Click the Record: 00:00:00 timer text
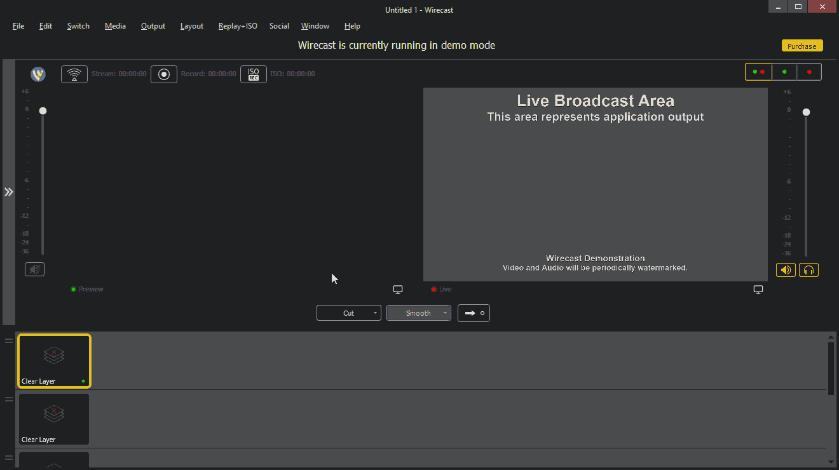 point(208,74)
